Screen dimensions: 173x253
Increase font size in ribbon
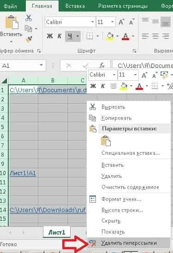(121, 22)
